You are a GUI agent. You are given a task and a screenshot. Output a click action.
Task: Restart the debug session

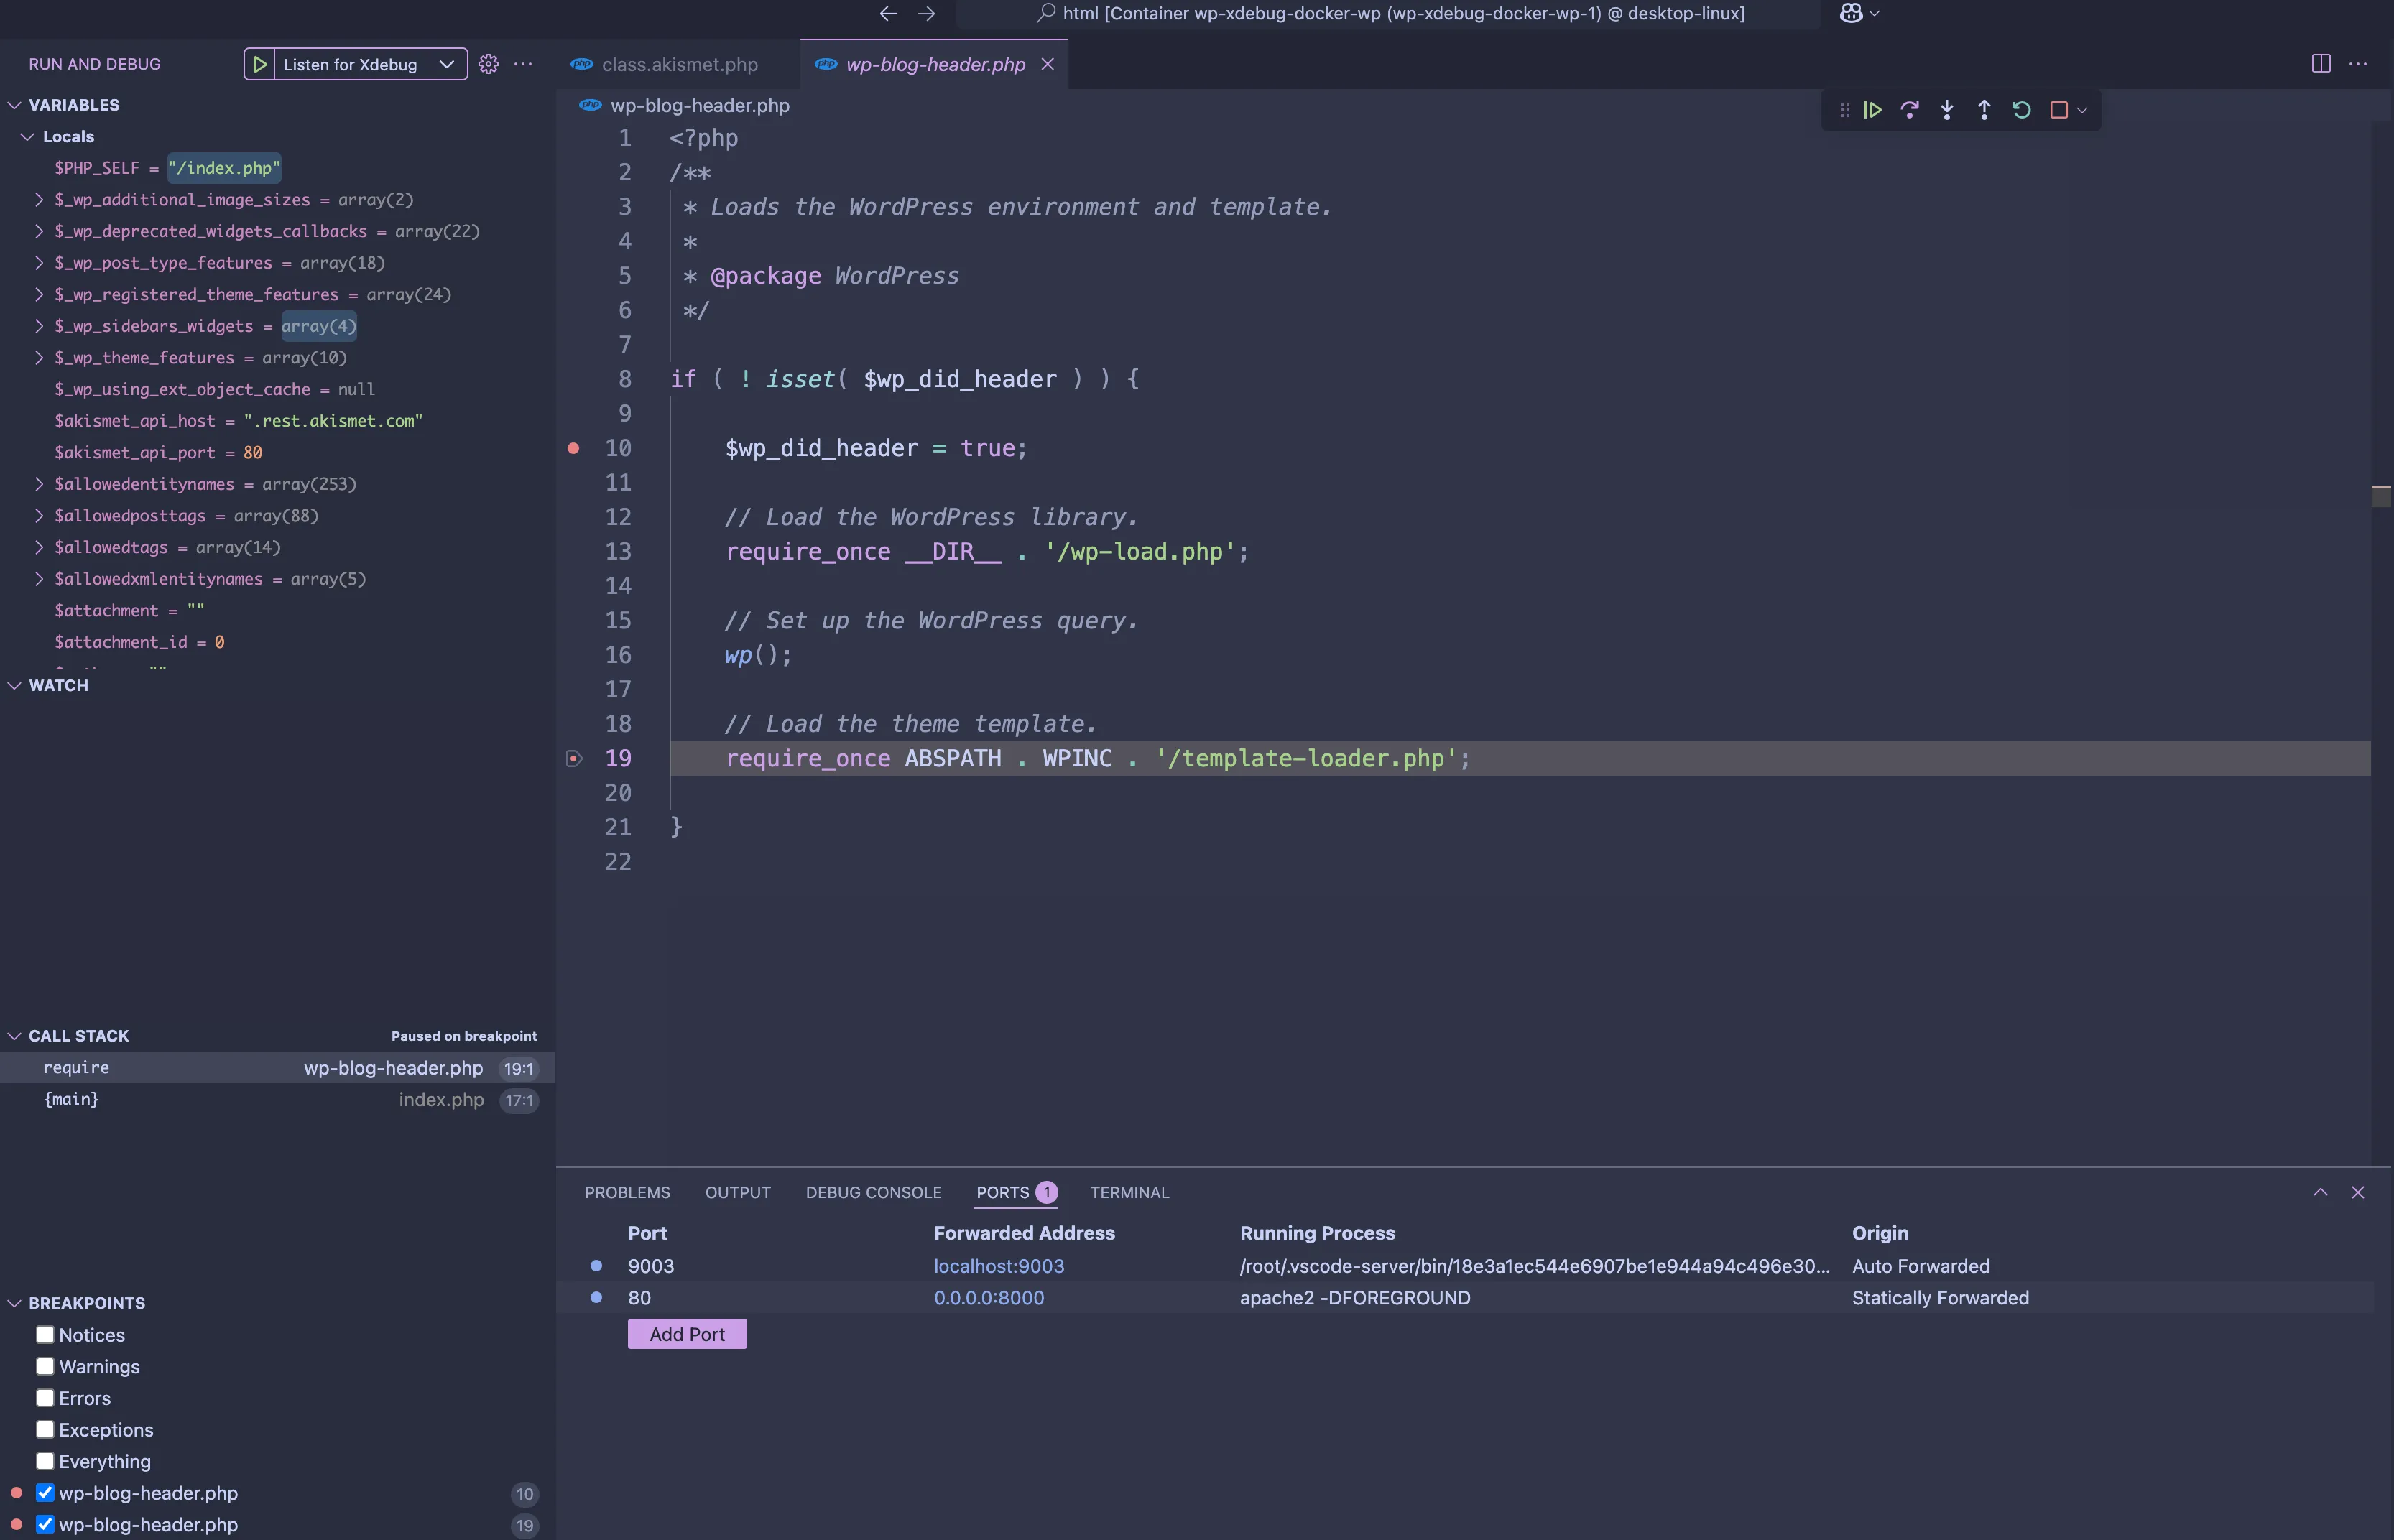pos(2021,110)
